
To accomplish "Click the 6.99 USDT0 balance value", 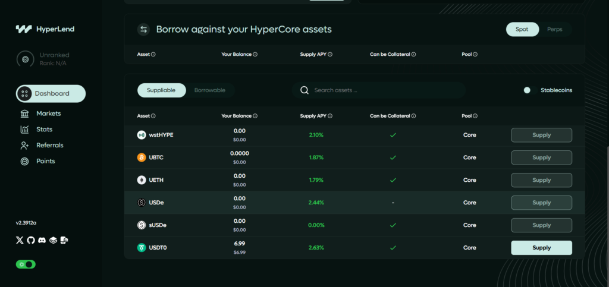I will click(240, 244).
